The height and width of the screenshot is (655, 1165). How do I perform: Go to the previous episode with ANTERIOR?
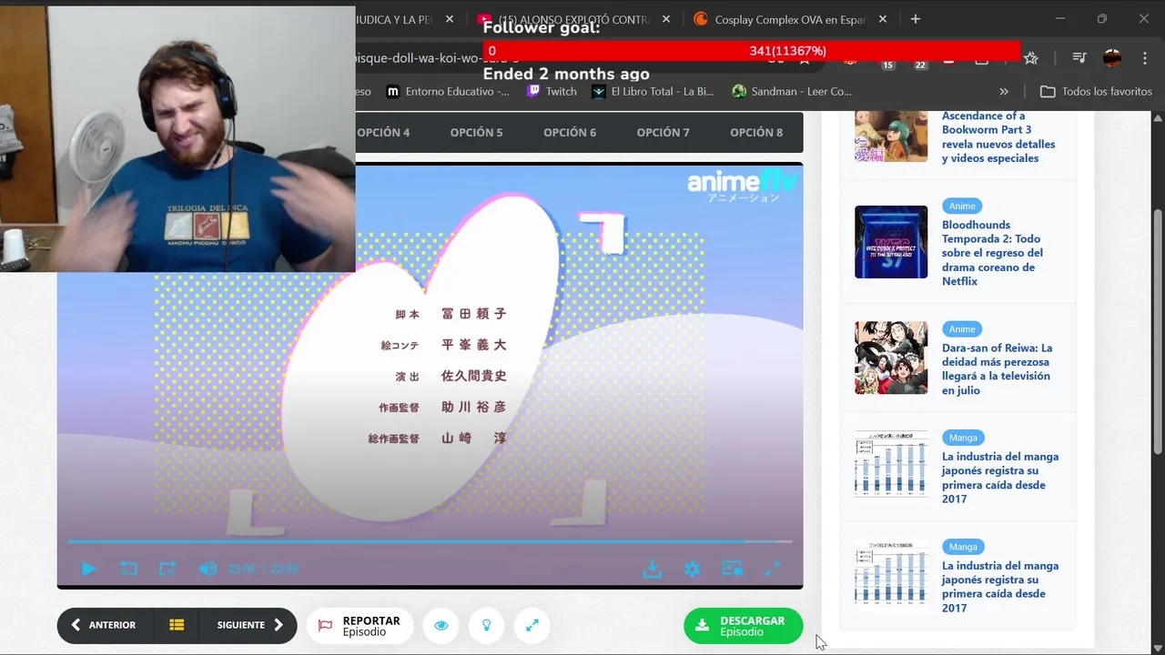104,625
